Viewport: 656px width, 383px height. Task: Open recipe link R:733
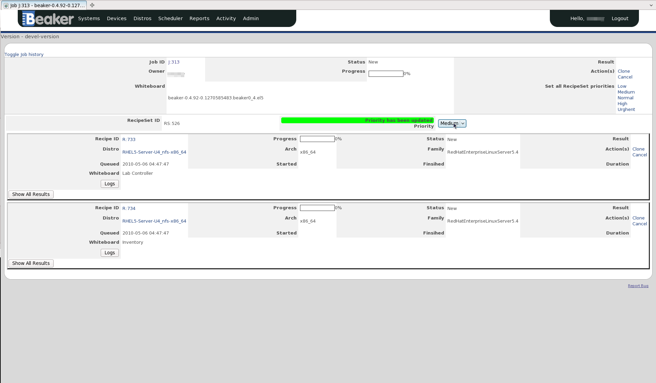tap(129, 140)
